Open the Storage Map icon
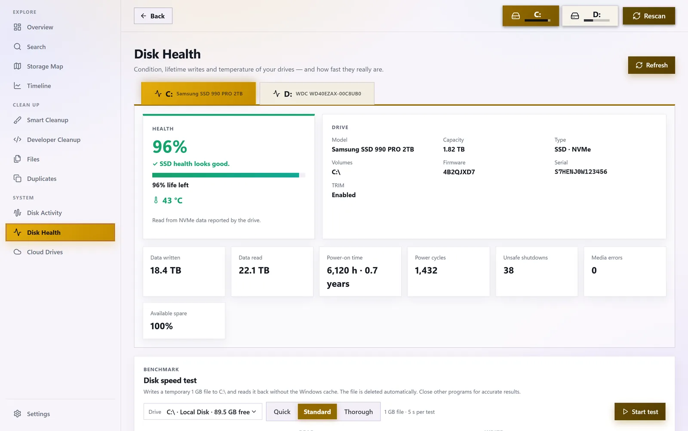The height and width of the screenshot is (431, 688). click(x=17, y=66)
